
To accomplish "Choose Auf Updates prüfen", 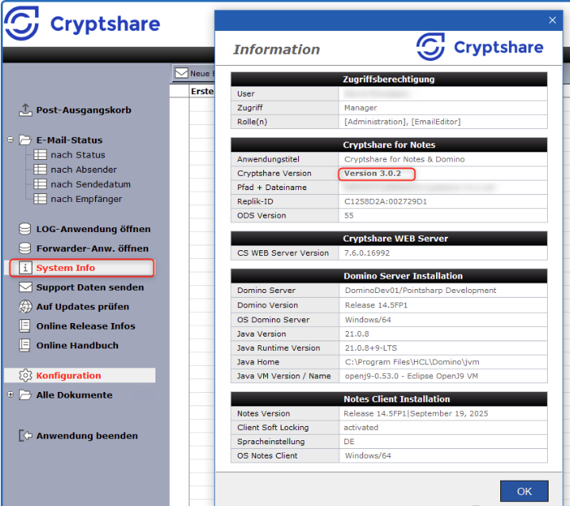I will click(82, 306).
